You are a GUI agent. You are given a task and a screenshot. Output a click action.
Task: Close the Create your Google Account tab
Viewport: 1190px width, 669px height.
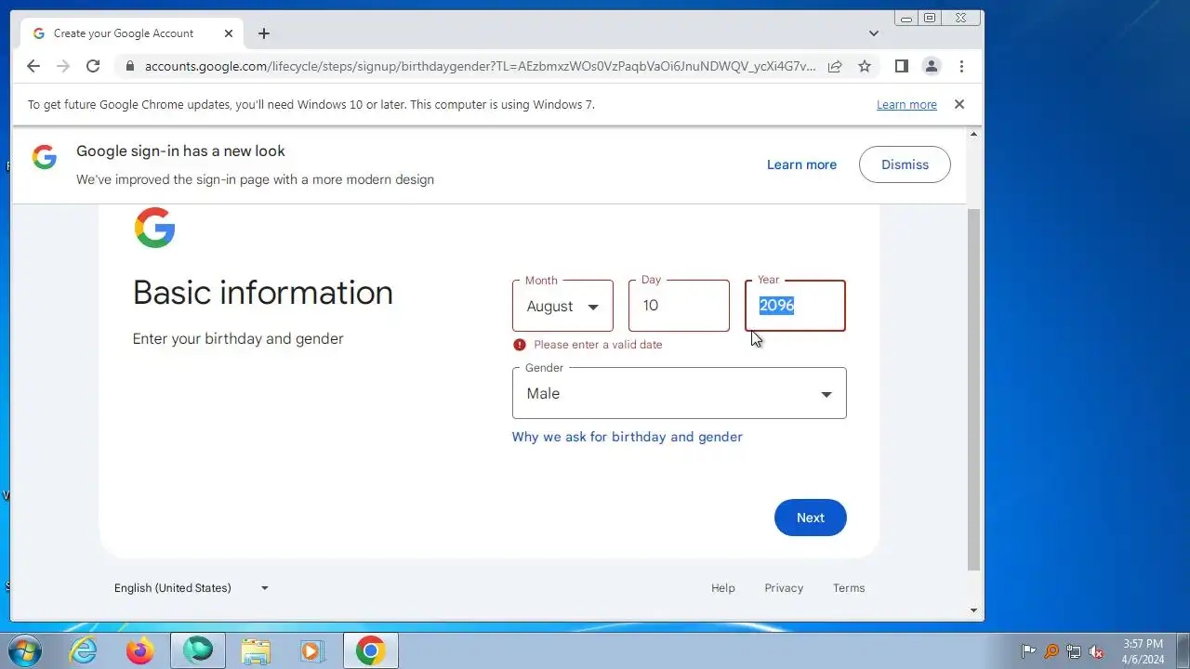pos(229,33)
